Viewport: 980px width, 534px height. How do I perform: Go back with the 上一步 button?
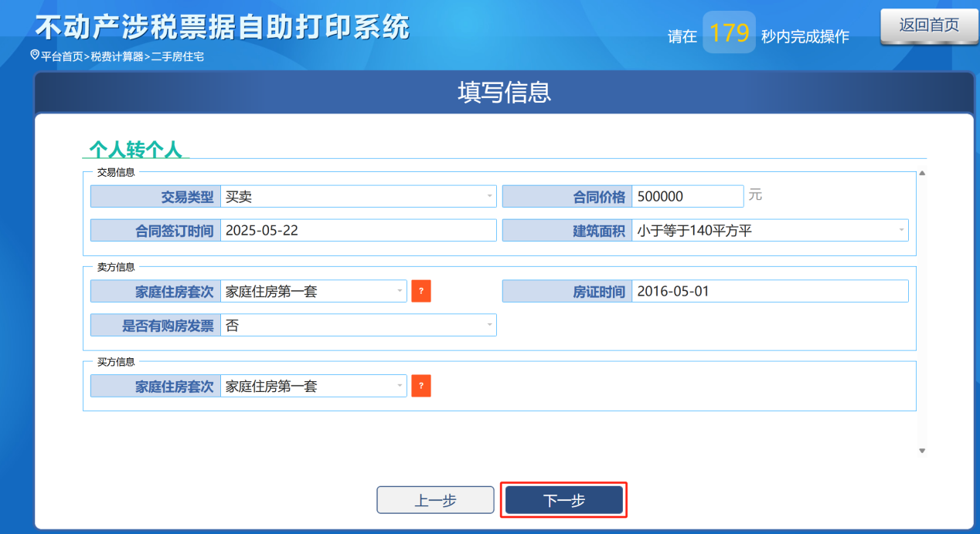[x=435, y=500]
